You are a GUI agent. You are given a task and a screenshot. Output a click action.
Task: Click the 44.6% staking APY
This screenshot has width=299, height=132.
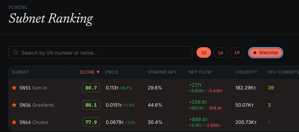click(155, 105)
